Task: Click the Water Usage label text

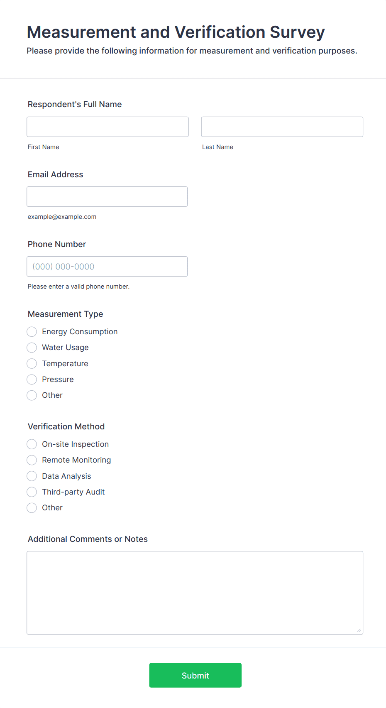Action: point(65,348)
